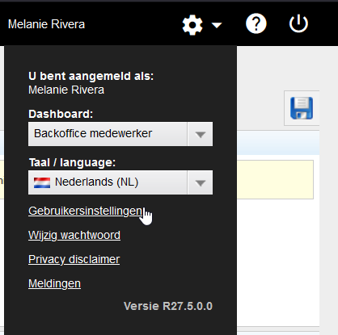This screenshot has height=335, width=338.
Task: Click the Dashboard label in the menu
Action: (61, 114)
